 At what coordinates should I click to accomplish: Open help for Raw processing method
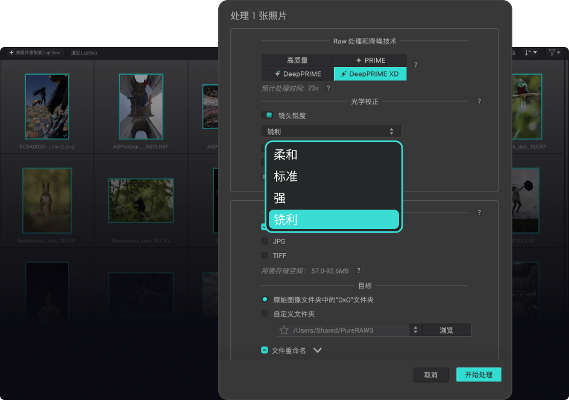coord(416,64)
